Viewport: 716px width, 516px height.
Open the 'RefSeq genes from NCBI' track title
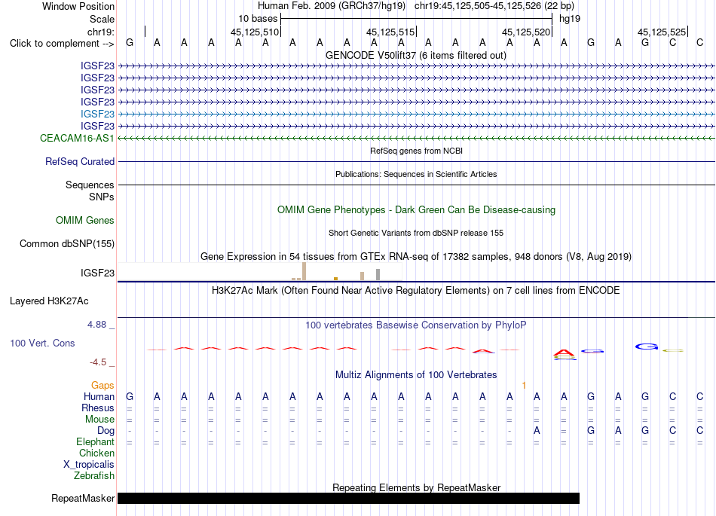click(x=416, y=151)
